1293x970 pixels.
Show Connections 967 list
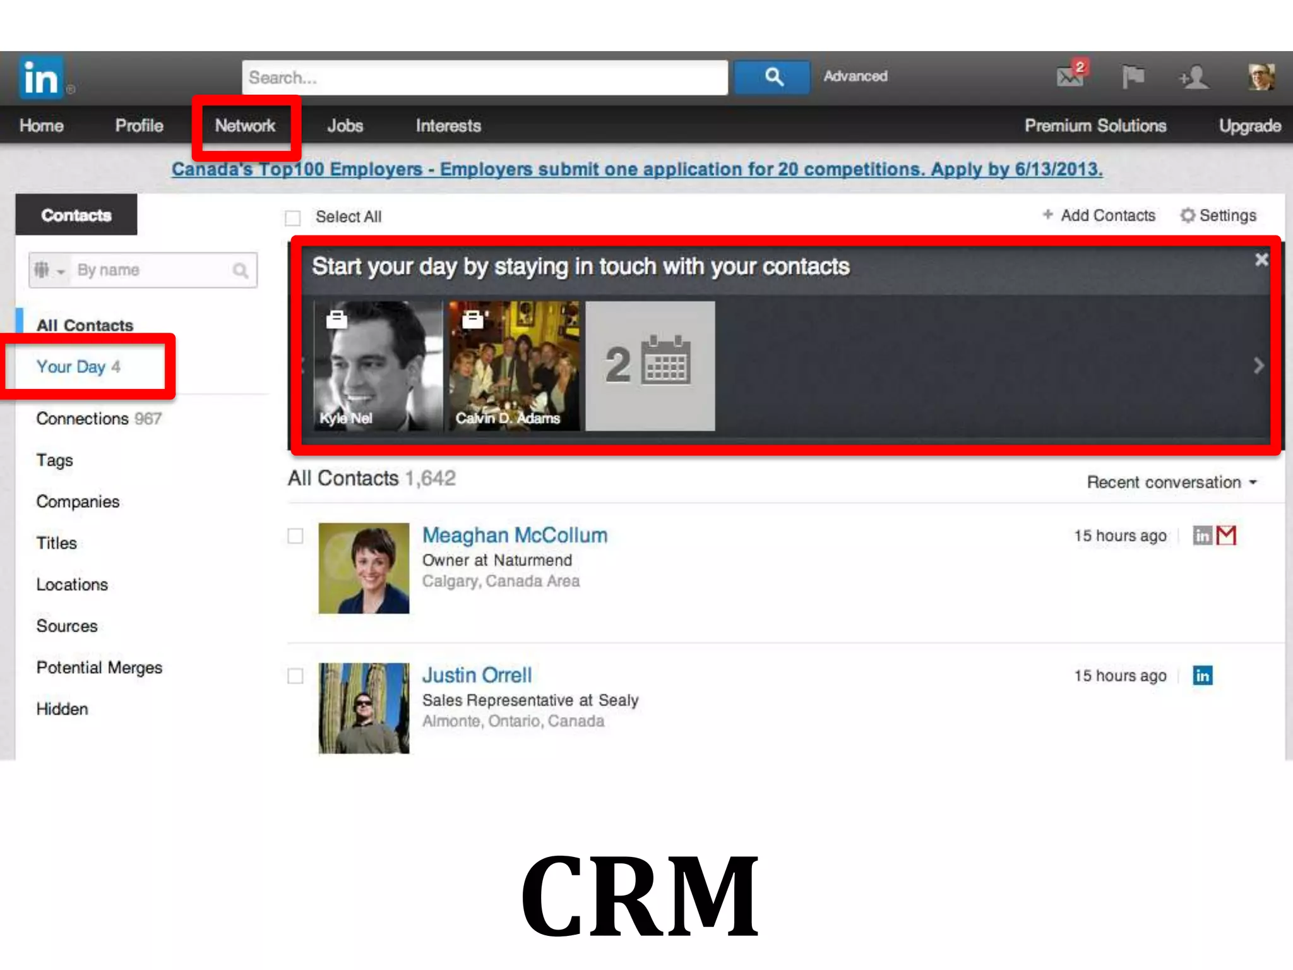99,419
